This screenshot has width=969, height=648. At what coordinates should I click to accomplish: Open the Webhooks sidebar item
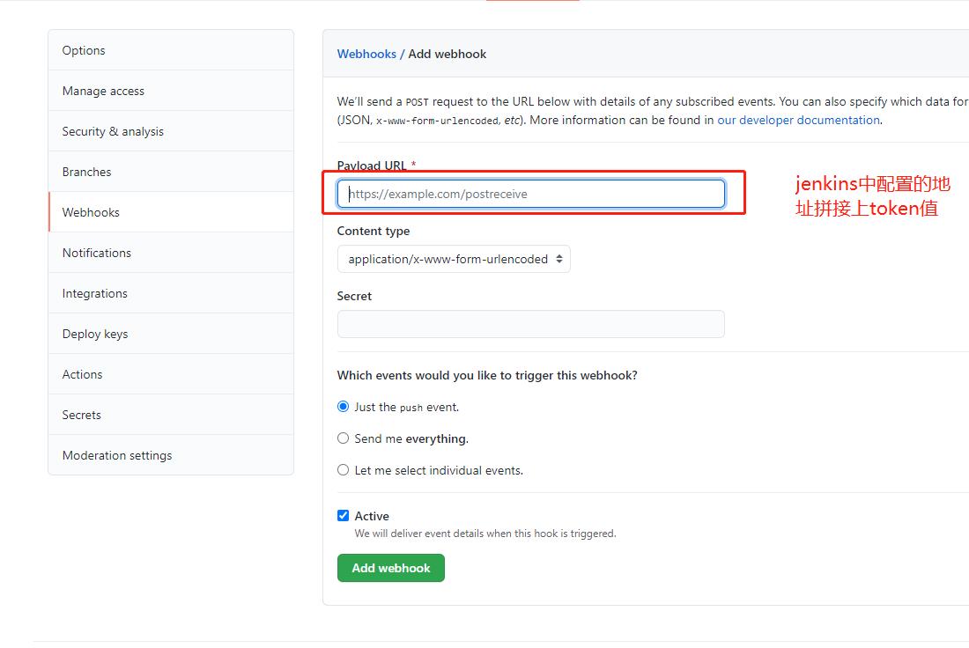(91, 212)
